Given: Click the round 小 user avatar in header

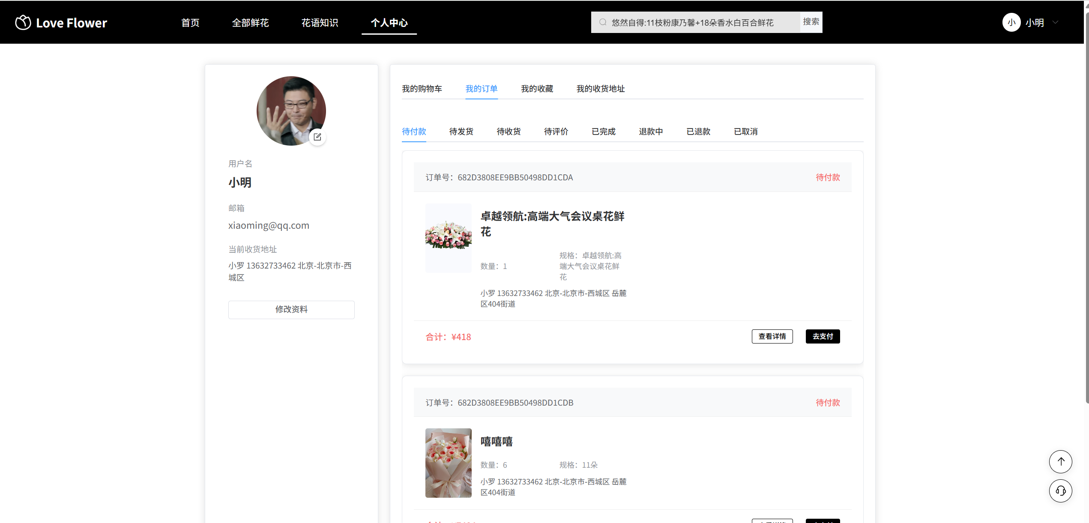Looking at the screenshot, I should (1011, 22).
